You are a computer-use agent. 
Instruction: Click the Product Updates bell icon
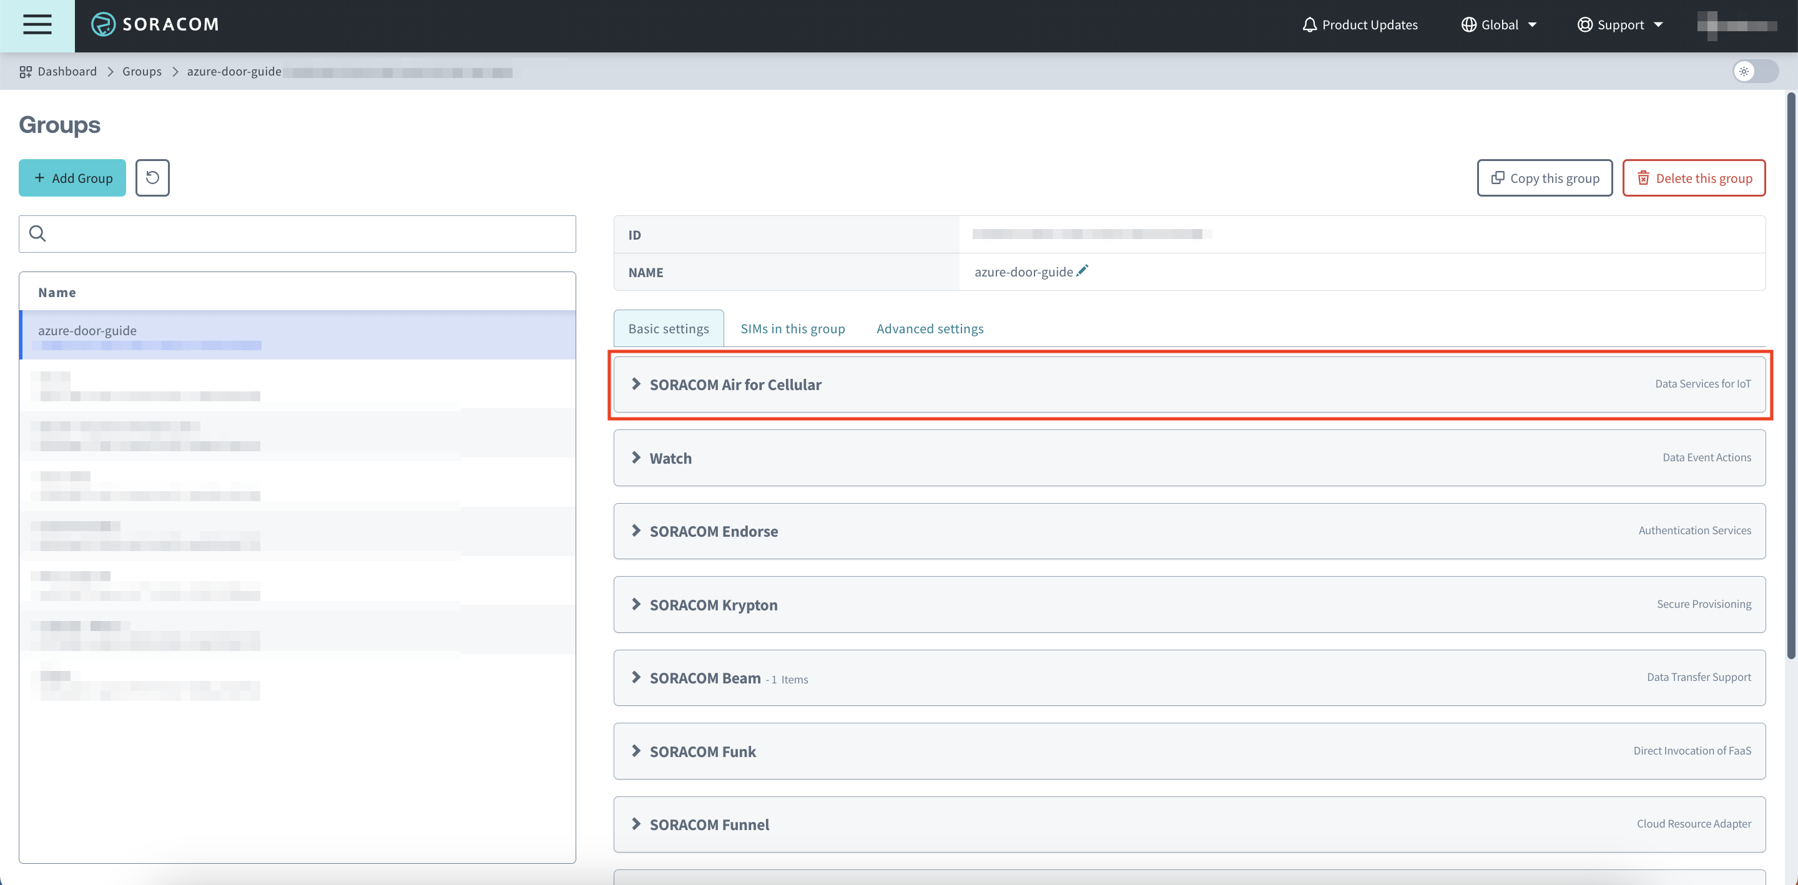[1309, 24]
